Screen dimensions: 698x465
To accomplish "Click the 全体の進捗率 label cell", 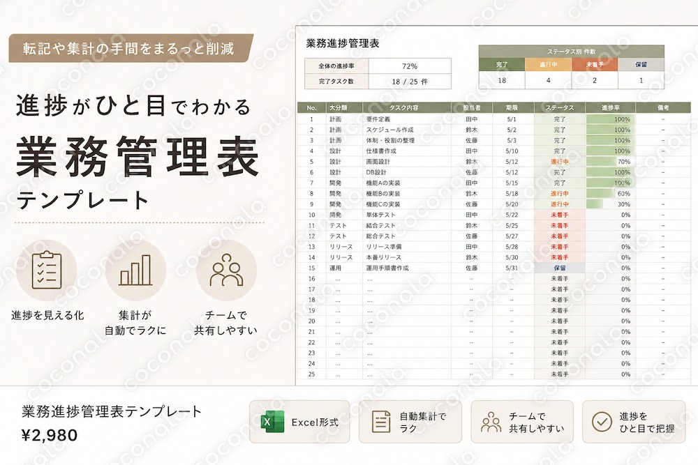I will click(336, 66).
